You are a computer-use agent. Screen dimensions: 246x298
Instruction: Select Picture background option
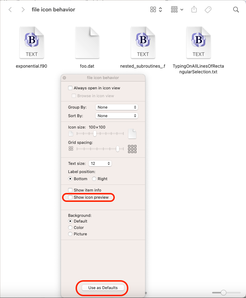tap(70, 234)
